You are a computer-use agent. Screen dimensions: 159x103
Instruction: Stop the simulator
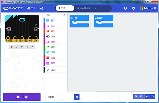(11, 47)
